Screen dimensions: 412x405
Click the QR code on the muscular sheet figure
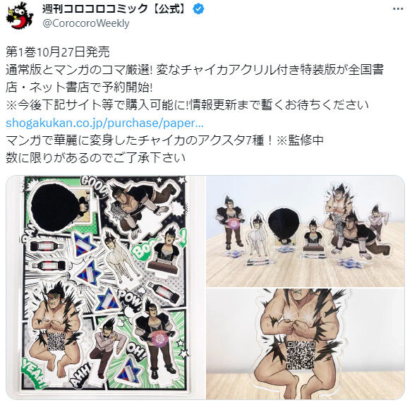pos(56,341)
